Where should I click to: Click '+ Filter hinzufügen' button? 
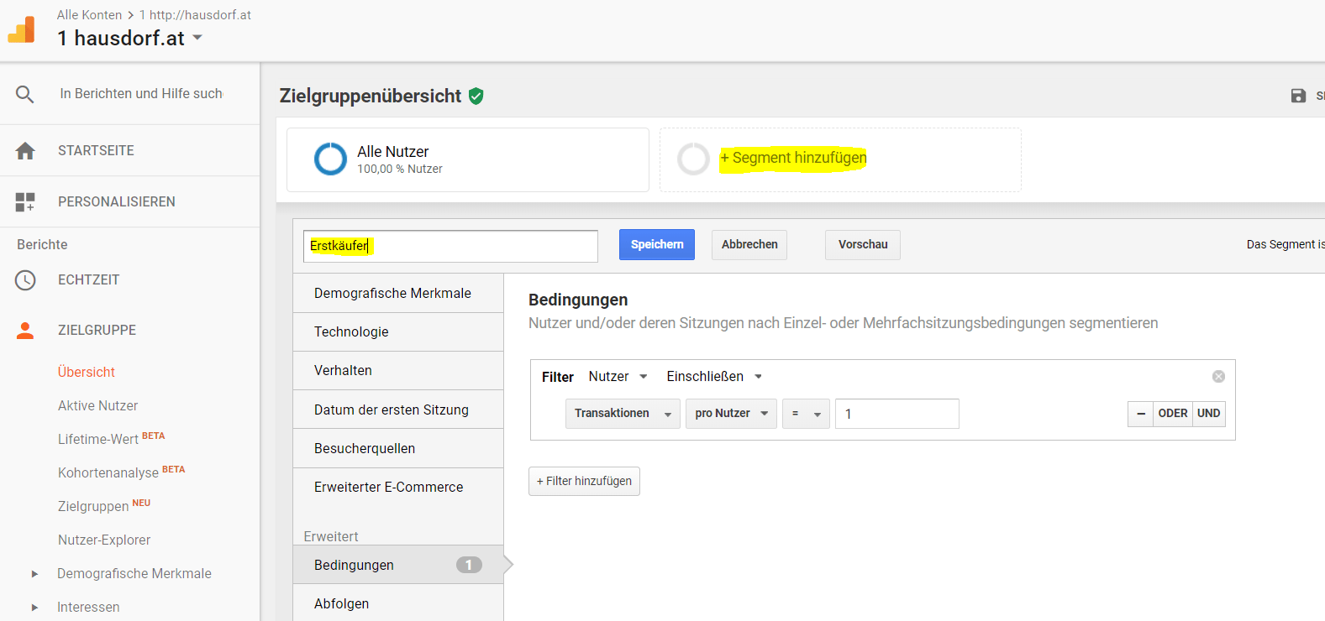(584, 482)
